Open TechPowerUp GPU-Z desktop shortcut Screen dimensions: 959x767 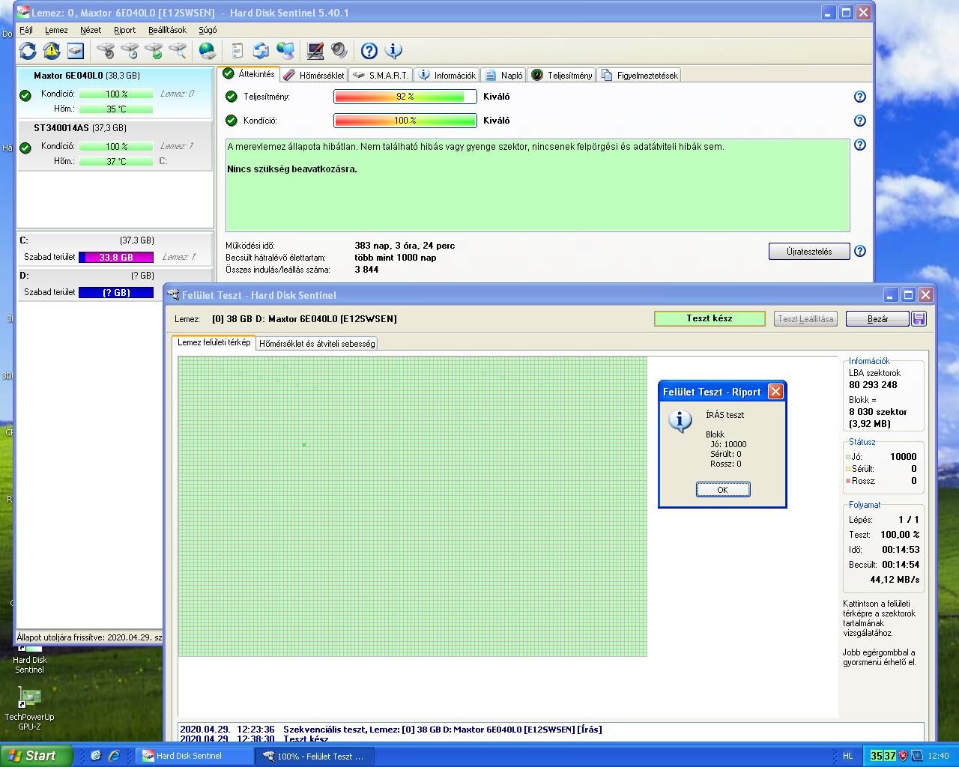tap(29, 709)
